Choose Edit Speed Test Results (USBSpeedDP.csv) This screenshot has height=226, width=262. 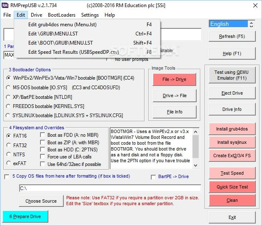(x=88, y=52)
